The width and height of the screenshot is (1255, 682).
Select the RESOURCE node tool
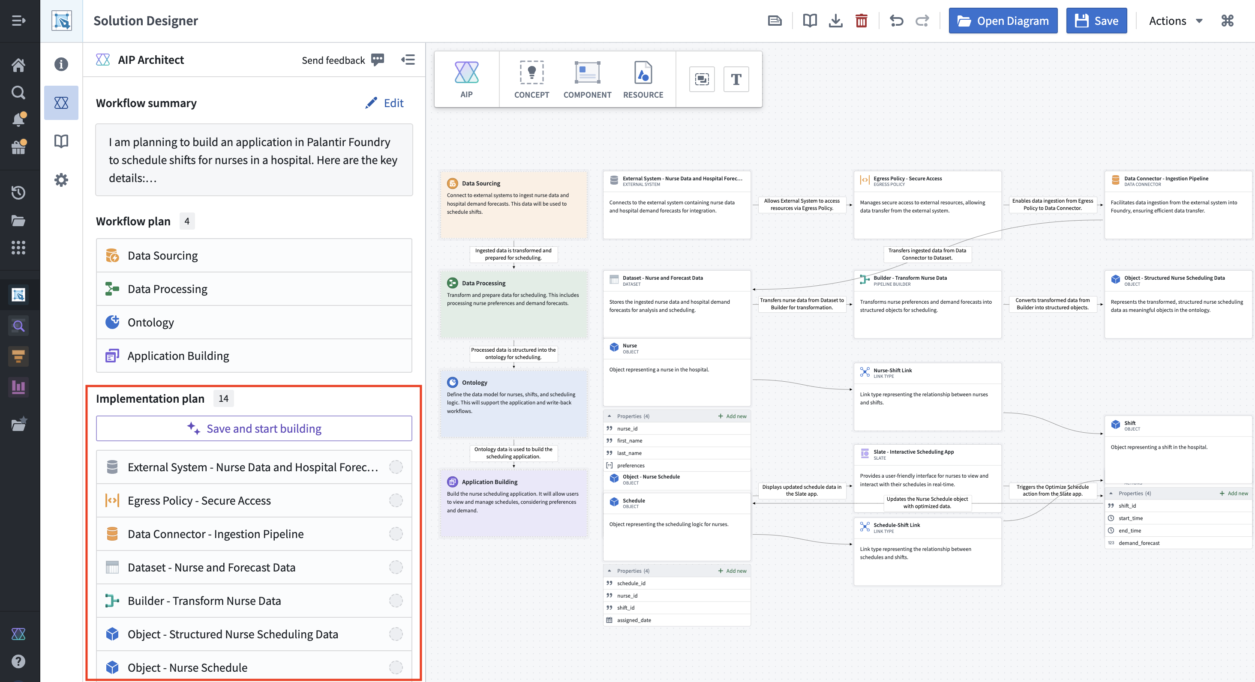[x=643, y=79]
